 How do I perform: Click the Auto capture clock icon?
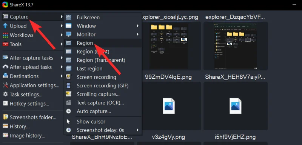(x=68, y=111)
